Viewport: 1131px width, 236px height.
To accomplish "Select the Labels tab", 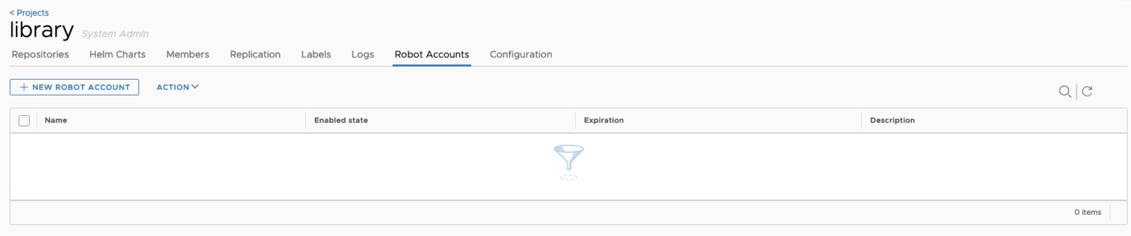I will point(316,55).
